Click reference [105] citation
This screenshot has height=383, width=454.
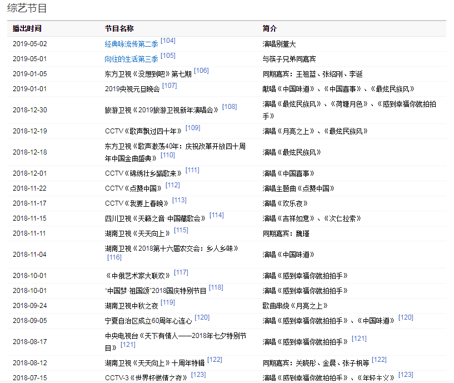coord(168,56)
